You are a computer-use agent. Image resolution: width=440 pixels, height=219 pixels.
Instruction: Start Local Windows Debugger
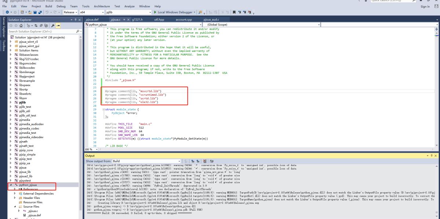pos(172,12)
